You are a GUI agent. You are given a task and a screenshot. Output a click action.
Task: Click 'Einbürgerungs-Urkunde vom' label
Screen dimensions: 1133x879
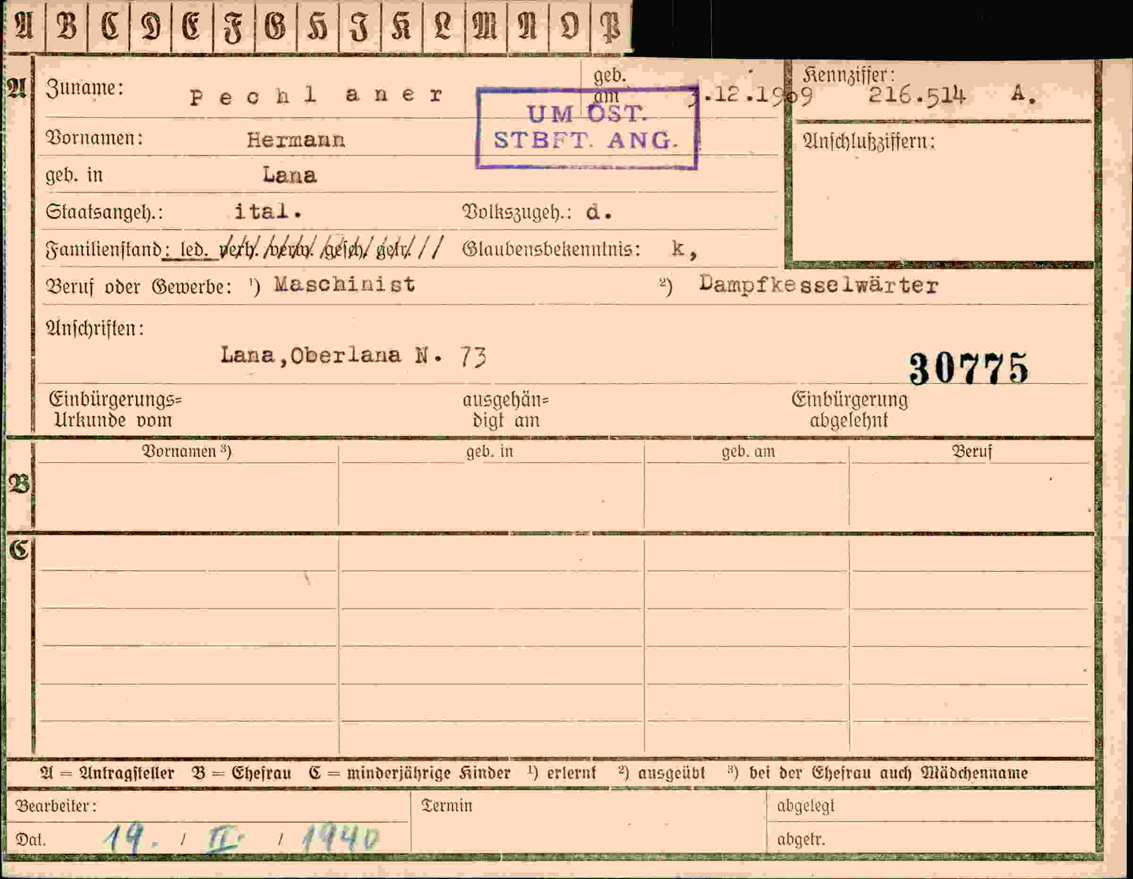click(x=115, y=410)
